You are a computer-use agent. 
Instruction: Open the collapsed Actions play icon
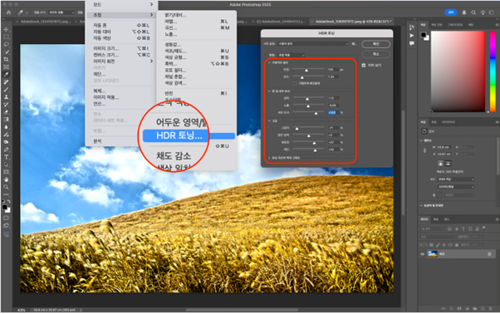pos(412,36)
